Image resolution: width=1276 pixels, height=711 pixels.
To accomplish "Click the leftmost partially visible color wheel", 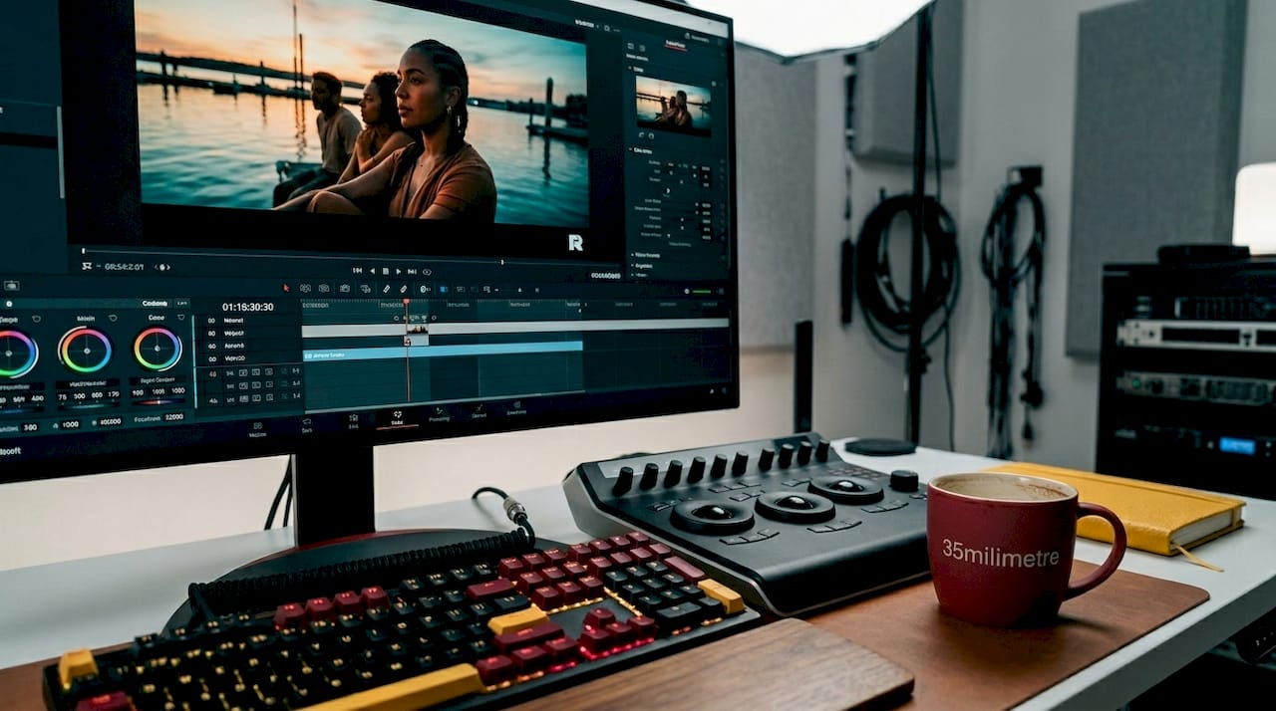I will pyautogui.click(x=16, y=354).
